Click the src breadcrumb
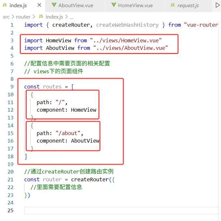Image resolution: width=221 pixels, height=221 pixels. coord(6,17)
